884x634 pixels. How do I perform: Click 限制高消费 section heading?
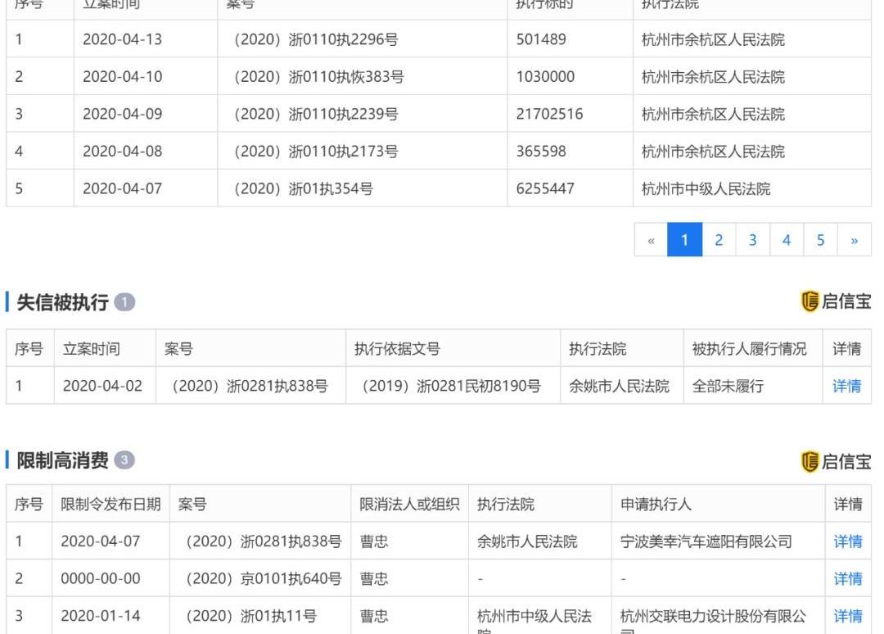coord(62,460)
